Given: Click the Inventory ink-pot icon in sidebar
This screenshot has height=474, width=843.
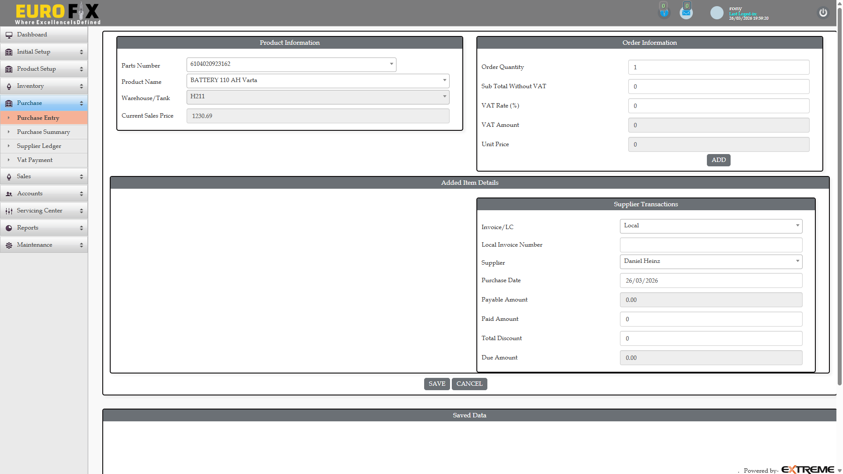Looking at the screenshot, I should point(9,86).
